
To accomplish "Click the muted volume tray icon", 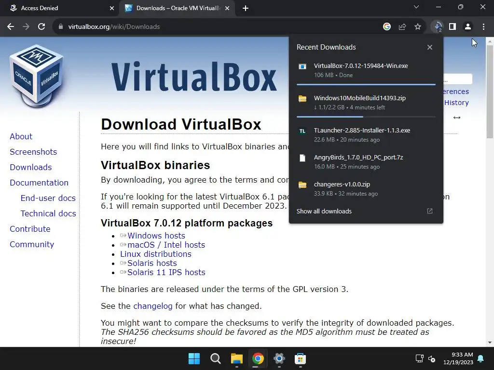I will click(432, 358).
